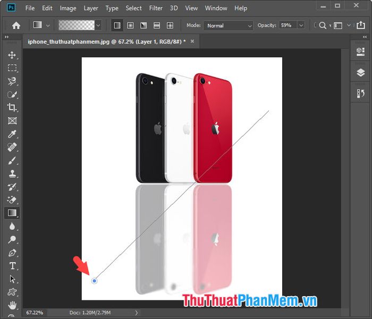Expand the tools panel double arrows

pos(6,37)
